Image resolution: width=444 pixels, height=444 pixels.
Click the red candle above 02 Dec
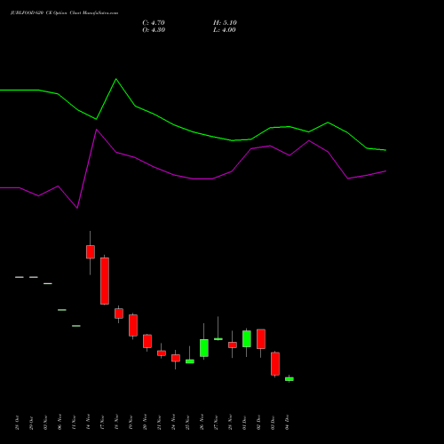point(261,339)
